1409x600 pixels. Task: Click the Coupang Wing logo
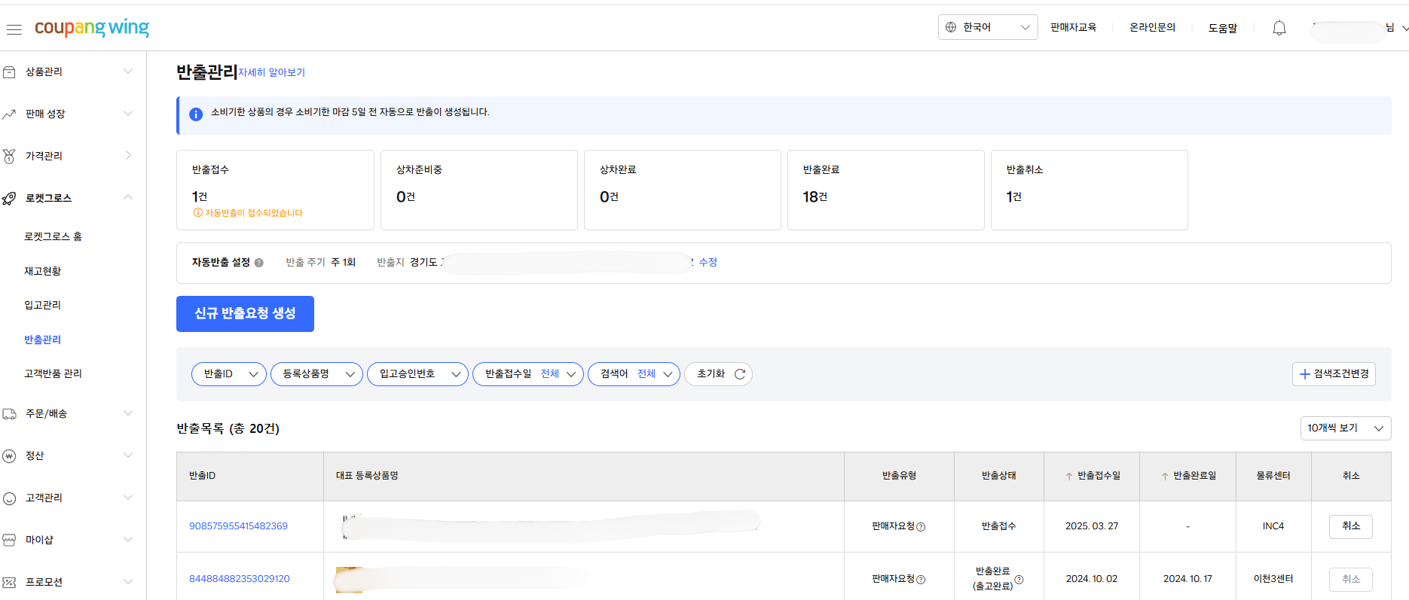(x=92, y=28)
